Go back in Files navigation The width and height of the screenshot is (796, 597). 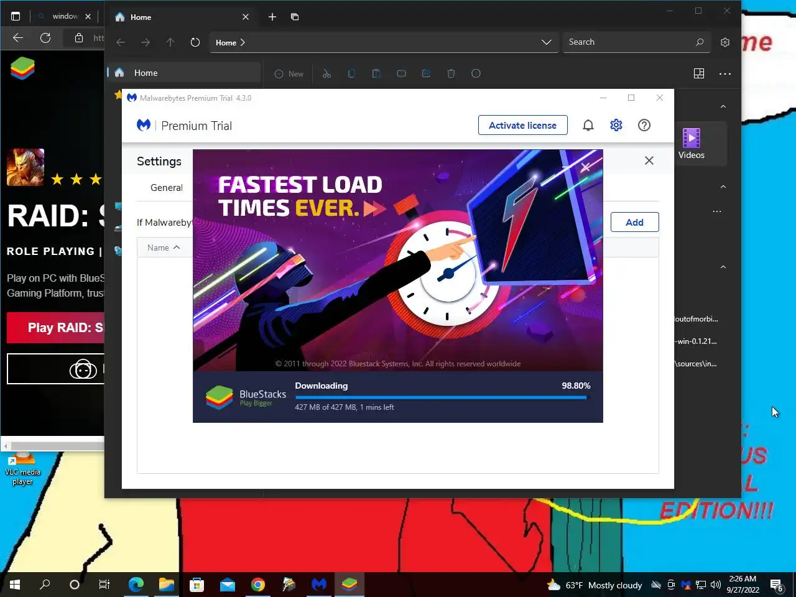coord(121,42)
